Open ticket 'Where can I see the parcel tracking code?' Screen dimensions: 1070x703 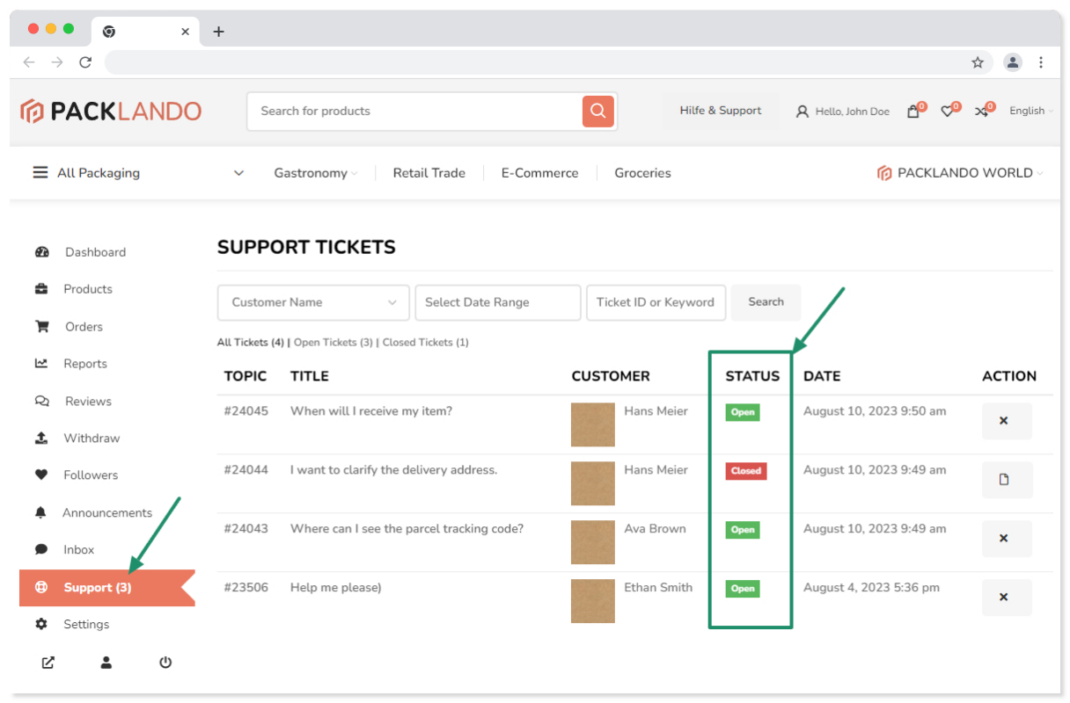pyautogui.click(x=407, y=529)
